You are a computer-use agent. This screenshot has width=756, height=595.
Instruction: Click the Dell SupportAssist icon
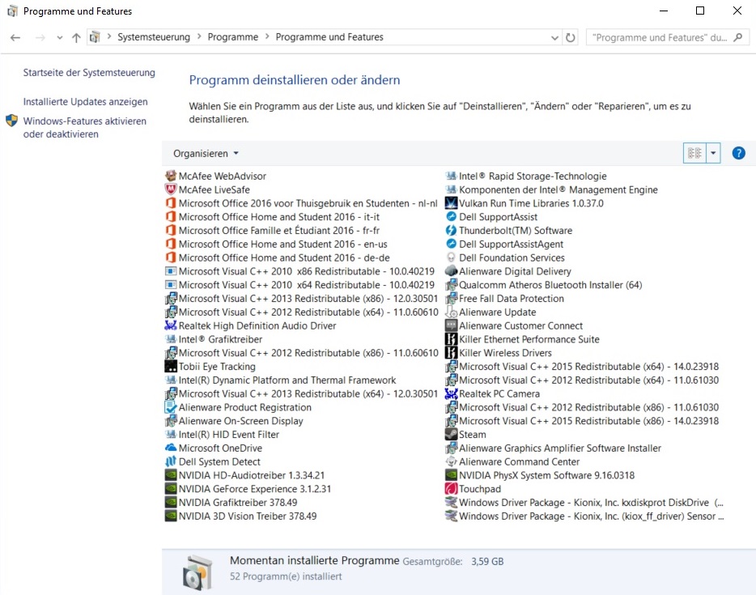[x=451, y=217]
